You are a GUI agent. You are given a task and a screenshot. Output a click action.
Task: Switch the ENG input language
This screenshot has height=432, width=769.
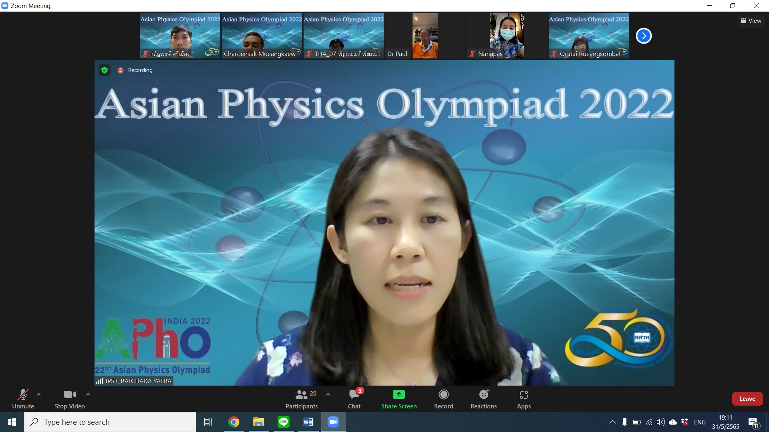tap(700, 422)
